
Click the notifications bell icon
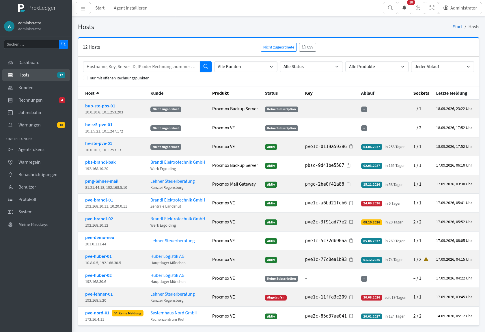click(404, 8)
